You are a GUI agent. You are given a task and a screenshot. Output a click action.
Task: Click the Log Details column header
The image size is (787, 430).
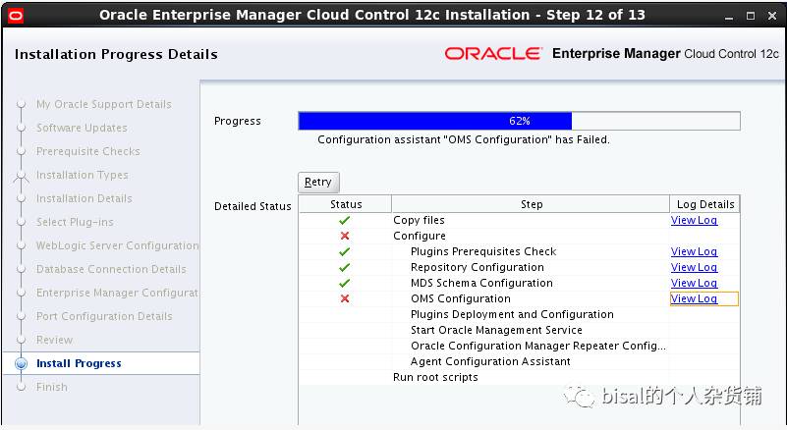(705, 204)
